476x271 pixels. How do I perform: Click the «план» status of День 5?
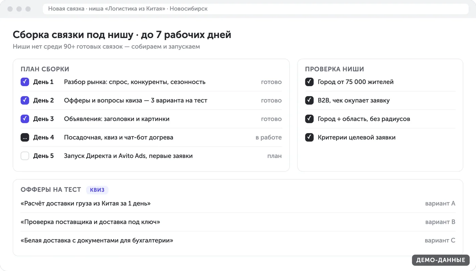[274, 156]
